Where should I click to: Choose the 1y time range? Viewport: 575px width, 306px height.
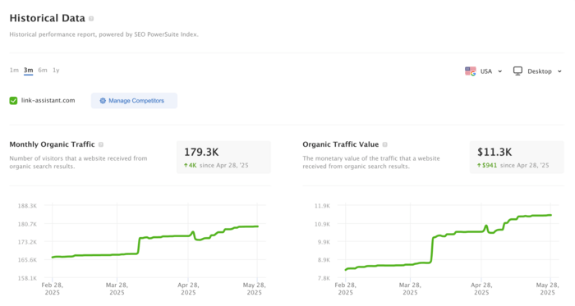coord(56,70)
